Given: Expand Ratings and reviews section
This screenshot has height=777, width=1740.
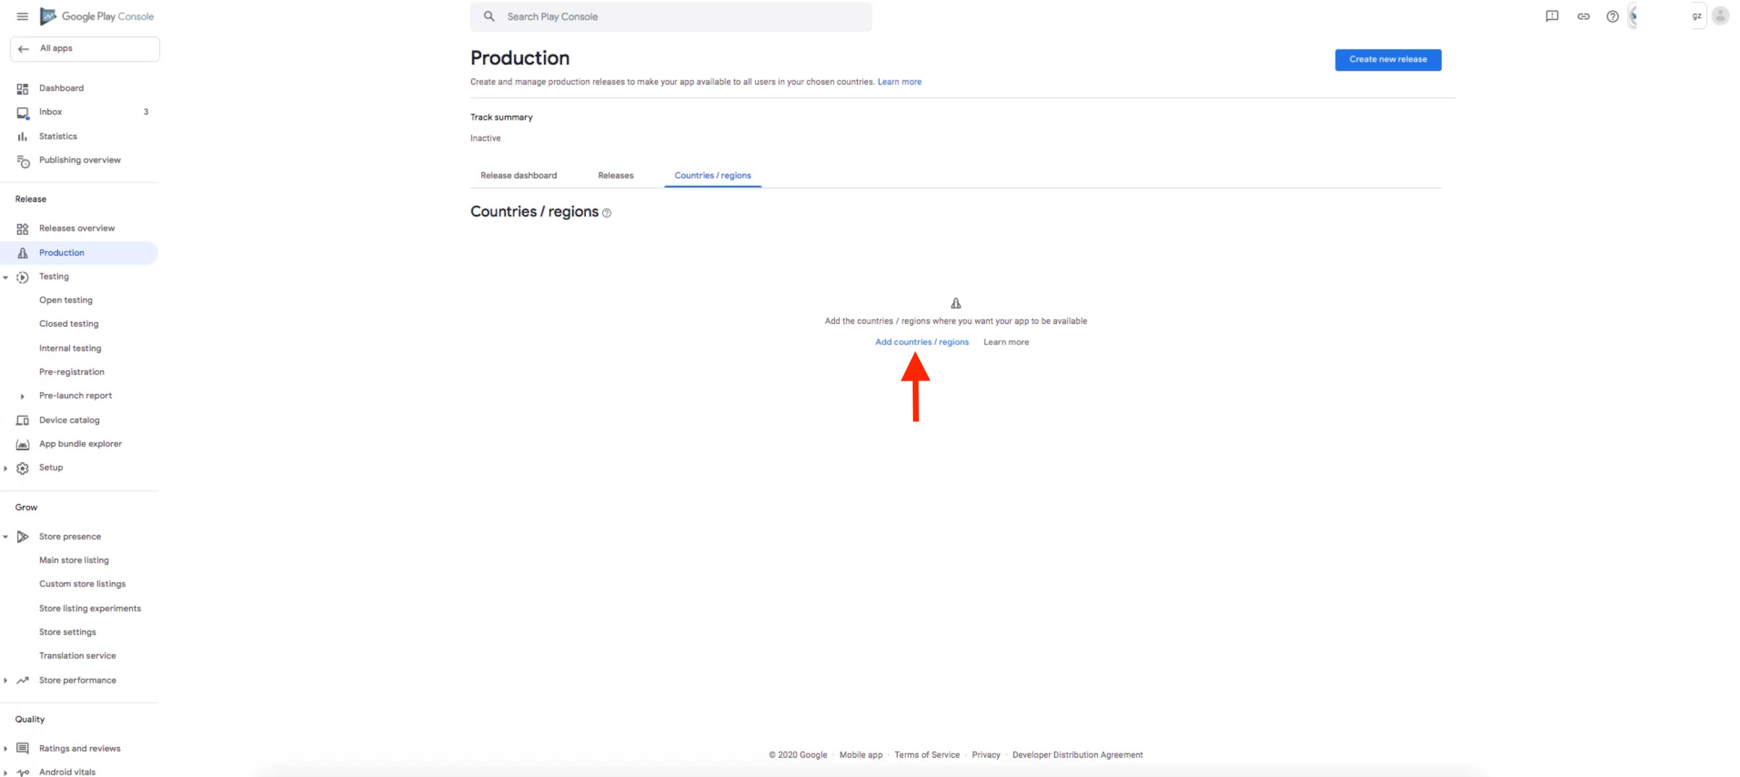Looking at the screenshot, I should 5,748.
